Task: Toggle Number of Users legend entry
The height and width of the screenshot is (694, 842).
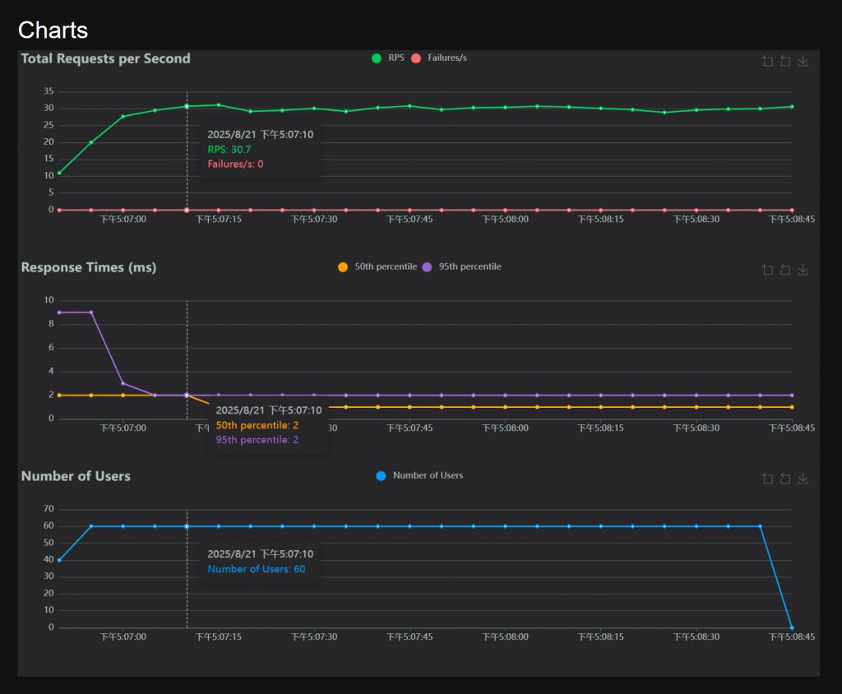Action: 428,475
